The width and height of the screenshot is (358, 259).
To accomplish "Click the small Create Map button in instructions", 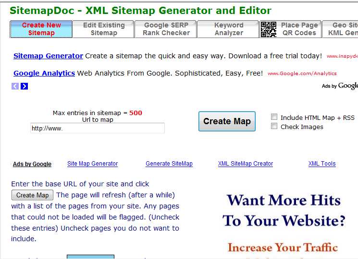I will pos(32,195).
